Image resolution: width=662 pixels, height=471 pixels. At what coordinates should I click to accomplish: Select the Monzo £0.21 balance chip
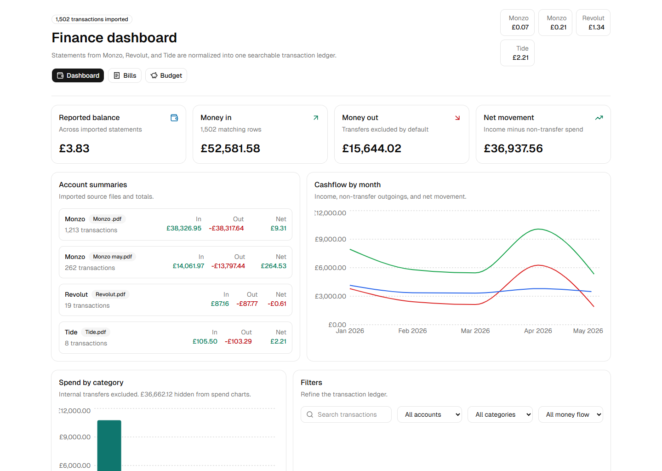(x=555, y=23)
